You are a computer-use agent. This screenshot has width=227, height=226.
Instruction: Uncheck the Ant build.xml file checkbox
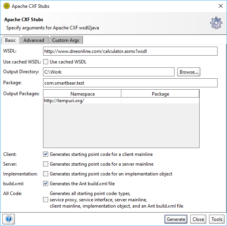click(x=46, y=184)
